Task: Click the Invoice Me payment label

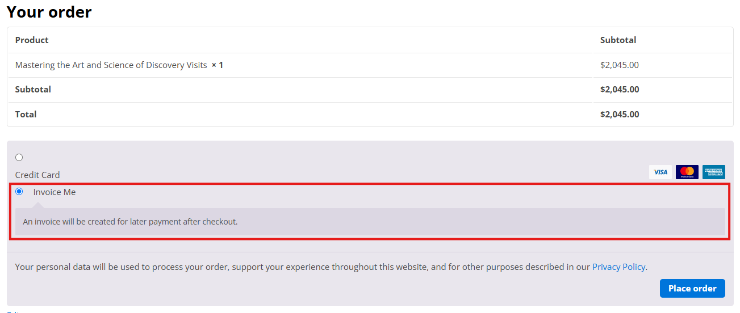Action: point(55,192)
